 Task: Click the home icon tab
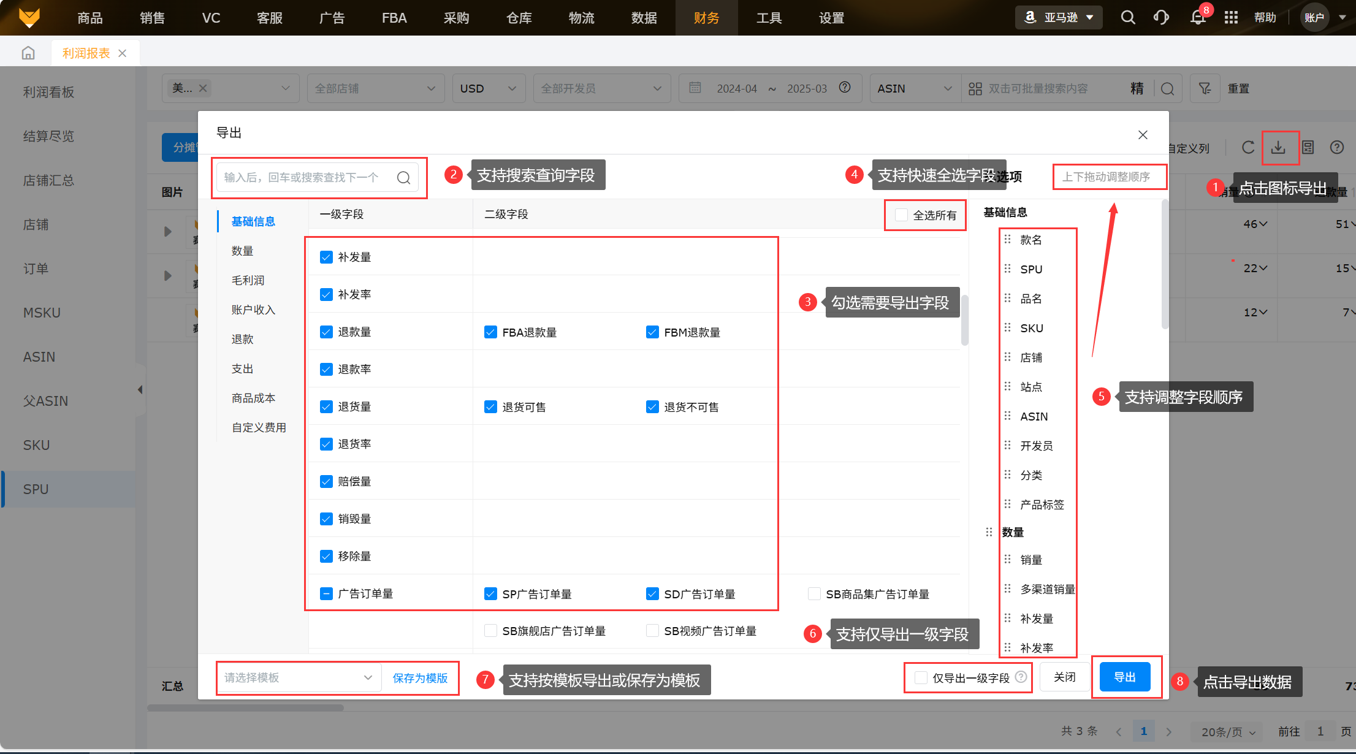pyautogui.click(x=28, y=53)
